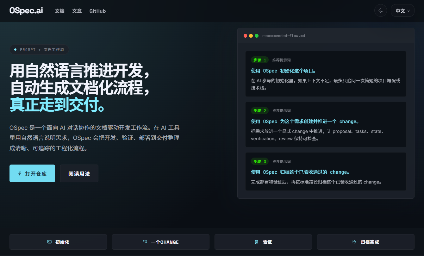Click the 步骤 1 green badge
The width and height of the screenshot is (424, 256).
click(x=259, y=60)
